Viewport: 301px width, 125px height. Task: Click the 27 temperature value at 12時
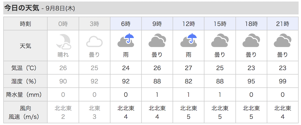(188, 68)
